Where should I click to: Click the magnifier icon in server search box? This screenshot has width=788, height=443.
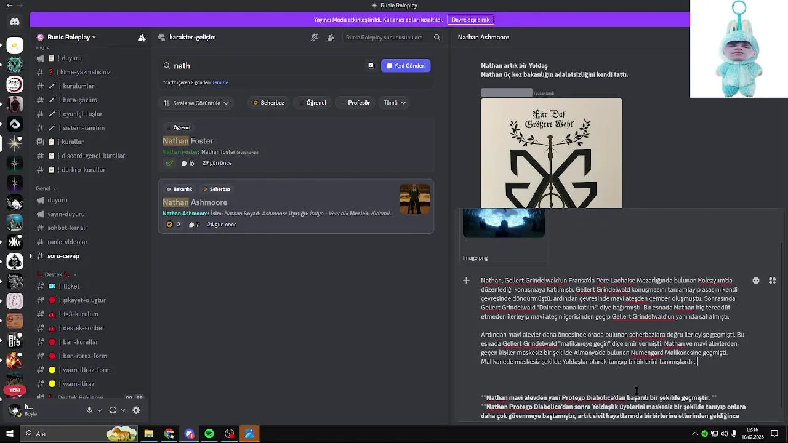(437, 37)
